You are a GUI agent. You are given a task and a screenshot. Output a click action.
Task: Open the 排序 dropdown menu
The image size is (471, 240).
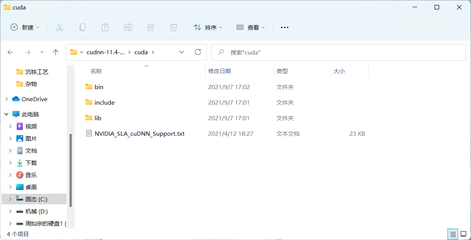coord(208,27)
